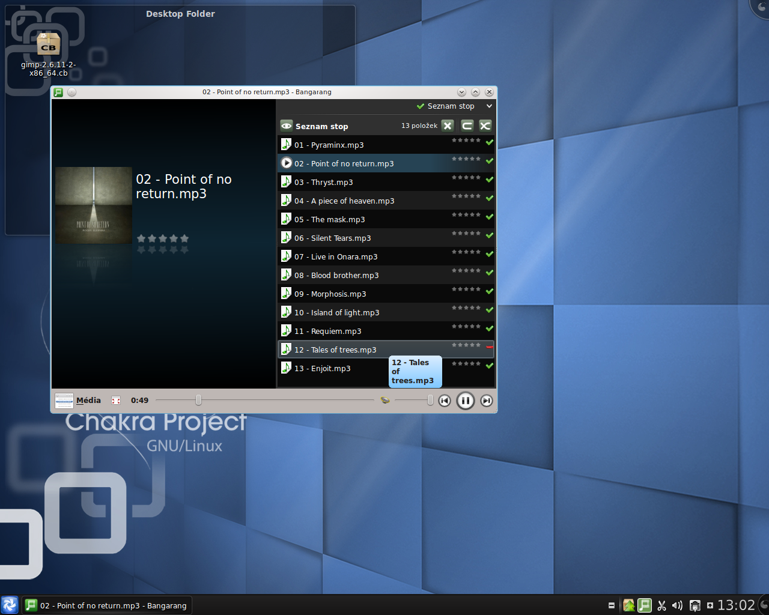Open the system tray volume speaker icon
This screenshot has height=615, width=769.
[678, 605]
